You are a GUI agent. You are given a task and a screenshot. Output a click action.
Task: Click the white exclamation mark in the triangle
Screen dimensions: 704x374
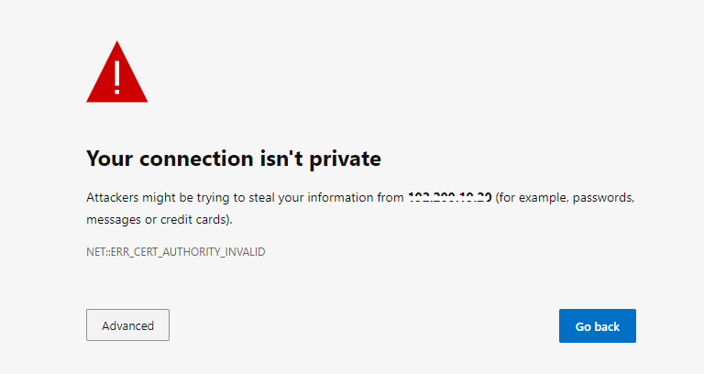pos(117,76)
